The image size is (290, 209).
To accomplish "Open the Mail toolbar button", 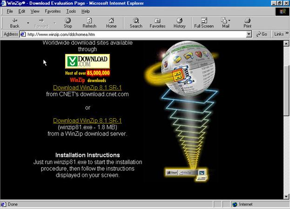I will tap(226, 23).
